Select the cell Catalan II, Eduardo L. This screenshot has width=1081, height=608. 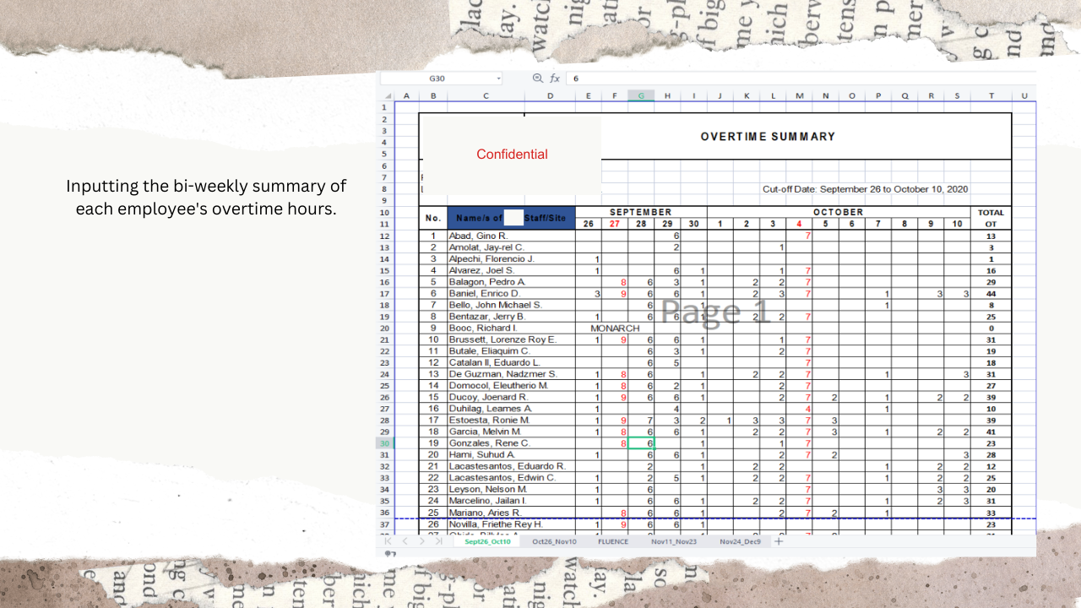(x=511, y=362)
